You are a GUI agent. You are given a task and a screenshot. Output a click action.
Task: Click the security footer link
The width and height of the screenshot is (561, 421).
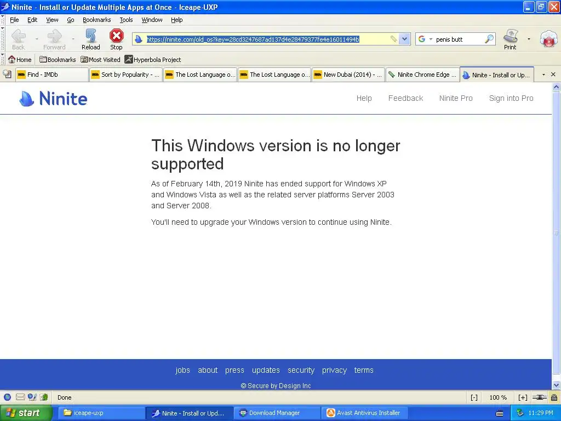pos(301,370)
